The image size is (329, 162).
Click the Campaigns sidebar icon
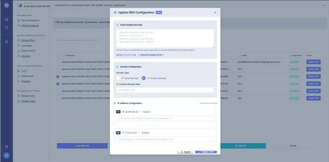(19, 45)
